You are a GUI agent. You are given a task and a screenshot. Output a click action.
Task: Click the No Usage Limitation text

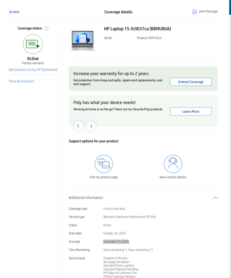116,262
